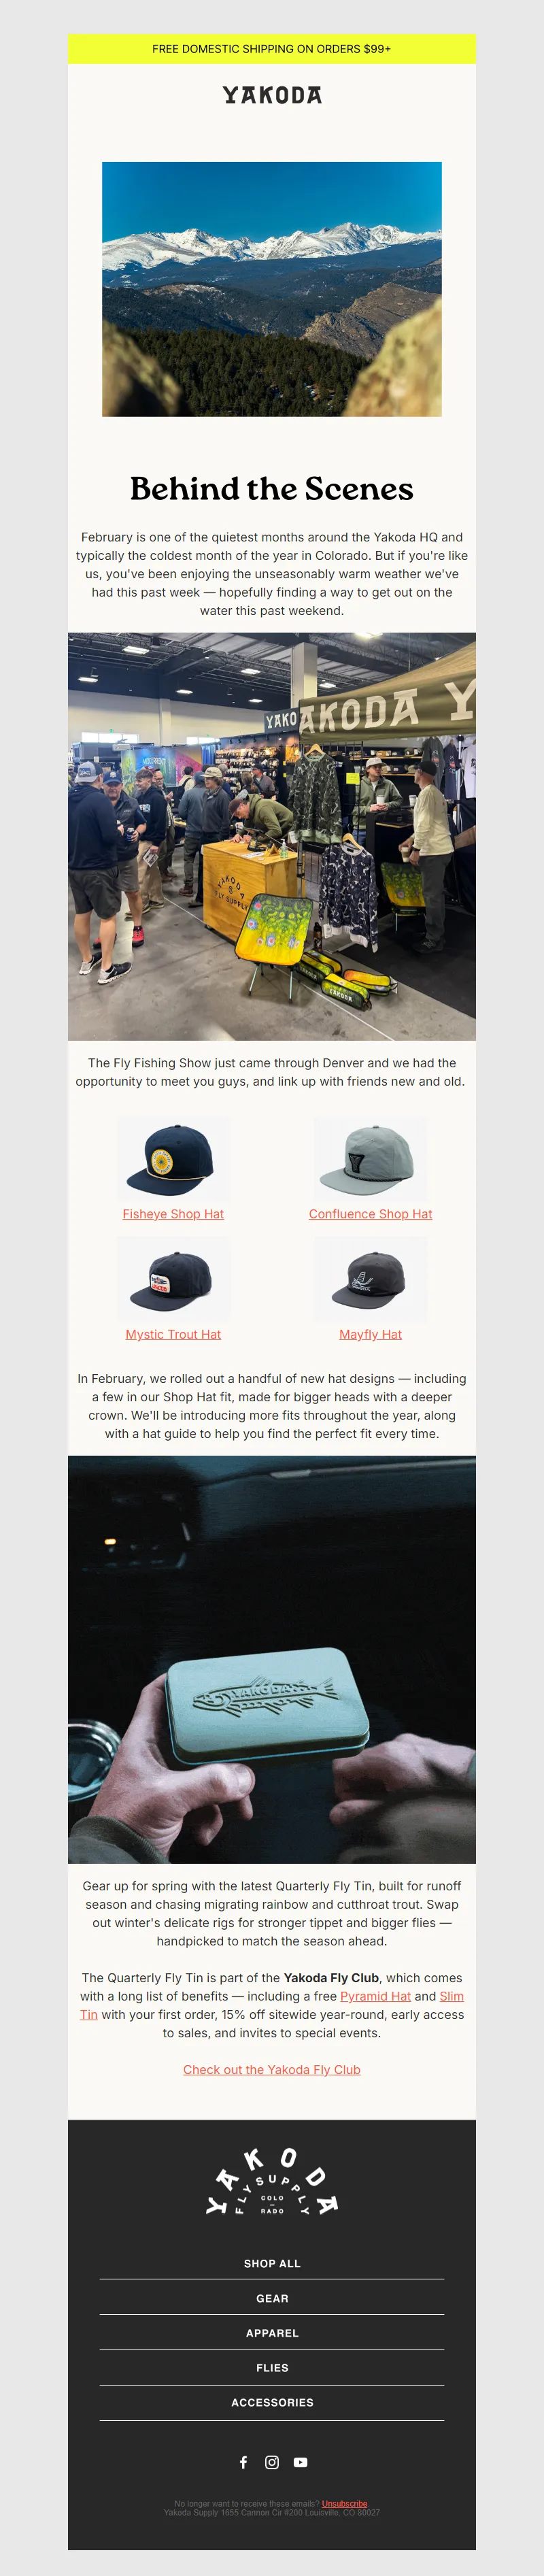Image resolution: width=544 pixels, height=2576 pixels.
Task: Select GEAR in footer menu
Action: point(272,2298)
